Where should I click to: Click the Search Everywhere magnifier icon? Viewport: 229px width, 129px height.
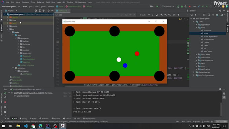219,6
